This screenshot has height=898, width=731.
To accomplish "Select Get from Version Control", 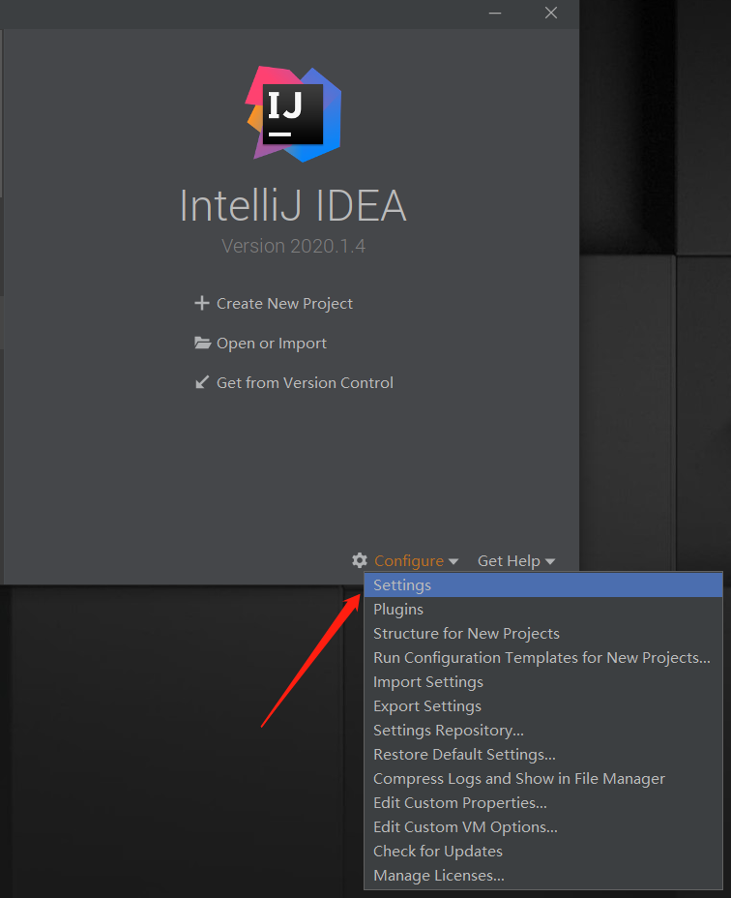I will click(305, 382).
